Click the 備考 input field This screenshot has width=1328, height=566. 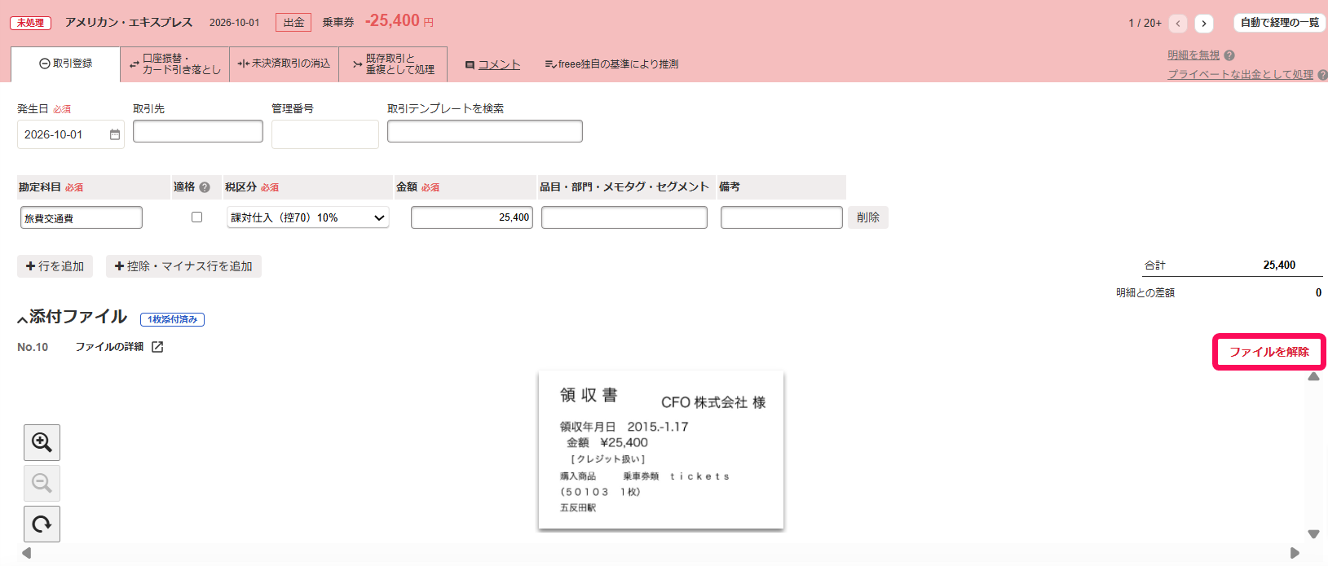(x=782, y=217)
